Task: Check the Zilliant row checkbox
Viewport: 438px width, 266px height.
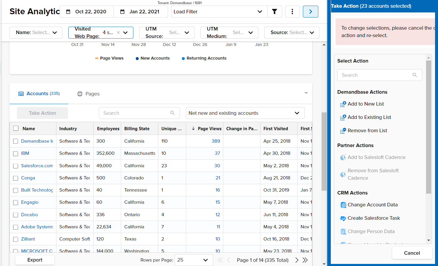Action: 16,239
